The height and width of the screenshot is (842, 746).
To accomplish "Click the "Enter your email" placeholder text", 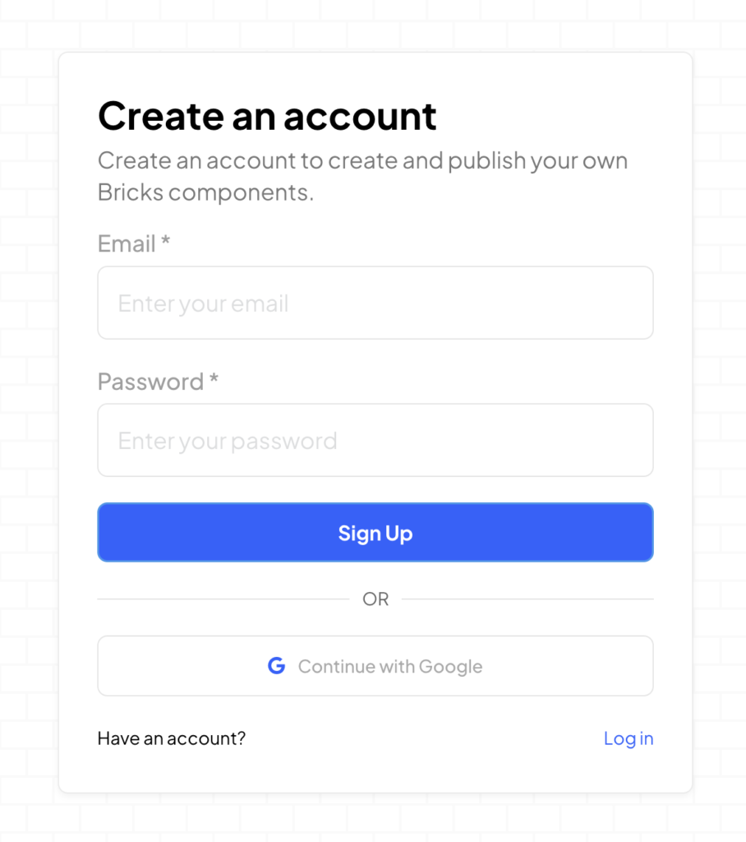I will (x=203, y=303).
